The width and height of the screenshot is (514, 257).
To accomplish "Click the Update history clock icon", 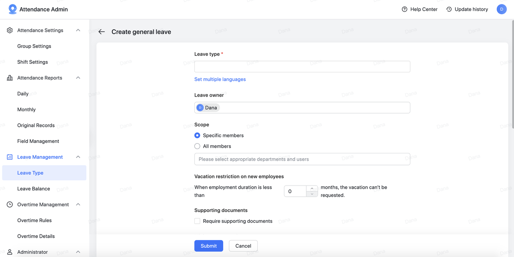I will (x=449, y=9).
